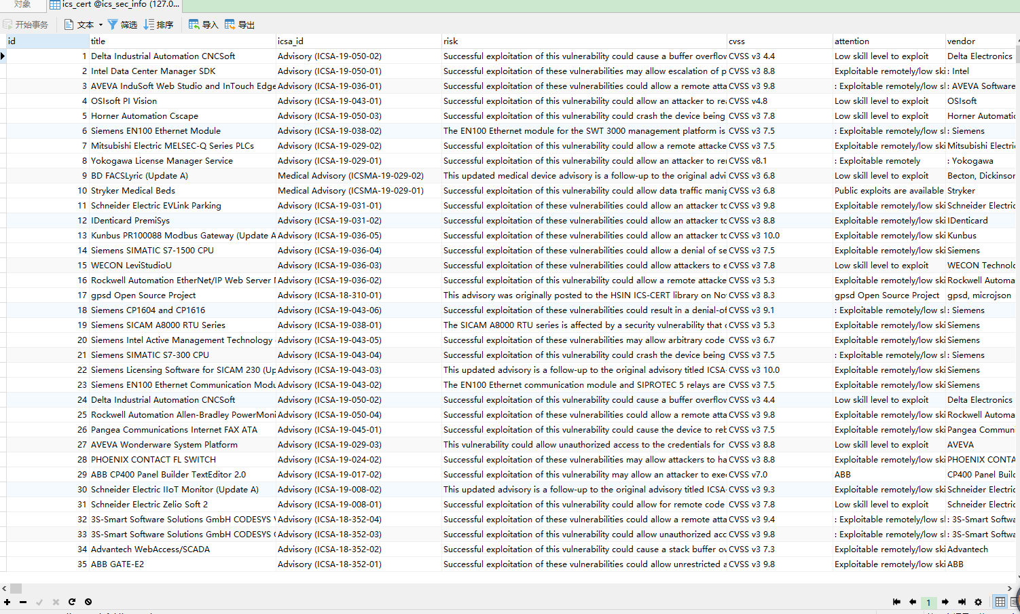Select icsa_id cell 'Advisory (ICSA-18-310-01)'
Screen dimensions: 1020x614
[359, 295]
